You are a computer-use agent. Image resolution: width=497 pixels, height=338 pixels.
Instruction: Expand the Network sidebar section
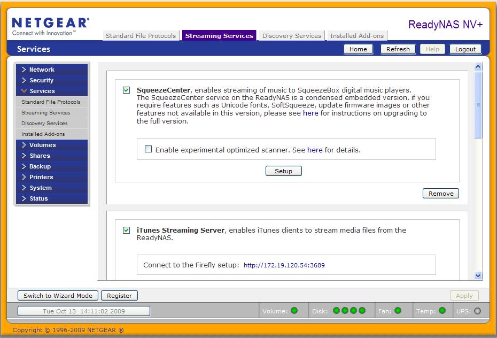pyautogui.click(x=42, y=70)
